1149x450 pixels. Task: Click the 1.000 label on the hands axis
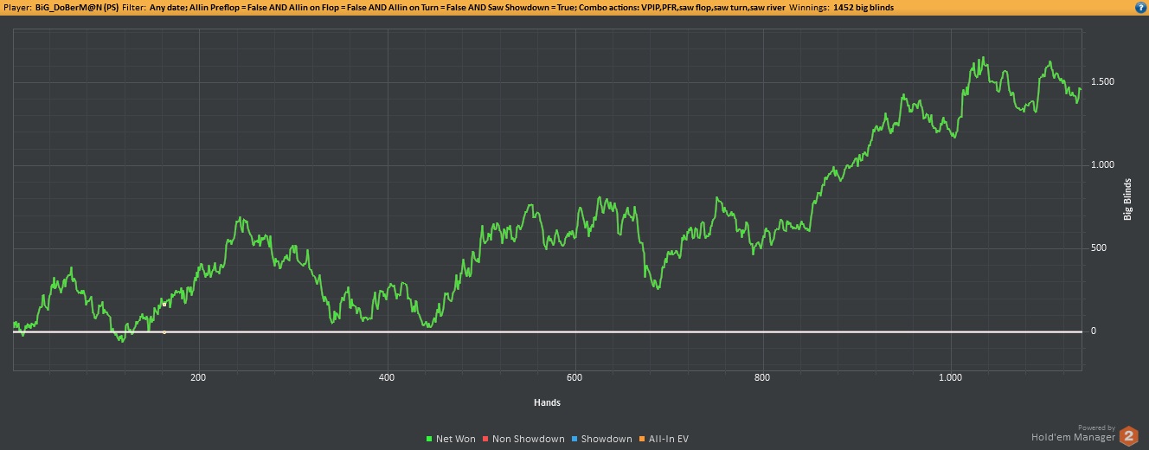coord(950,377)
